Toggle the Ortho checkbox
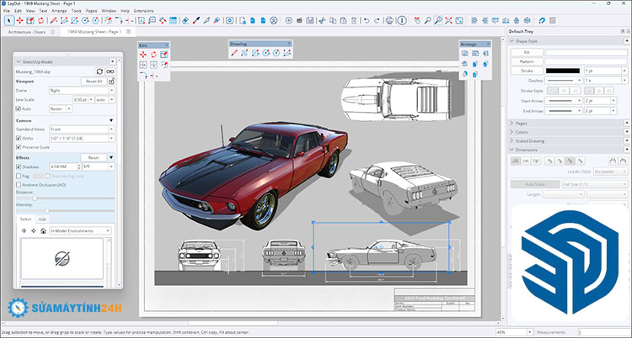 [x=19, y=139]
